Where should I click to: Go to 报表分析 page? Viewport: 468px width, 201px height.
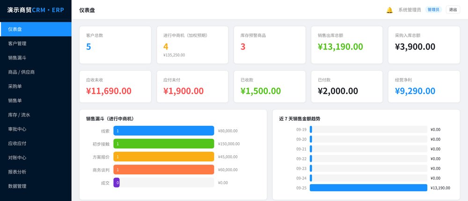(x=36, y=172)
